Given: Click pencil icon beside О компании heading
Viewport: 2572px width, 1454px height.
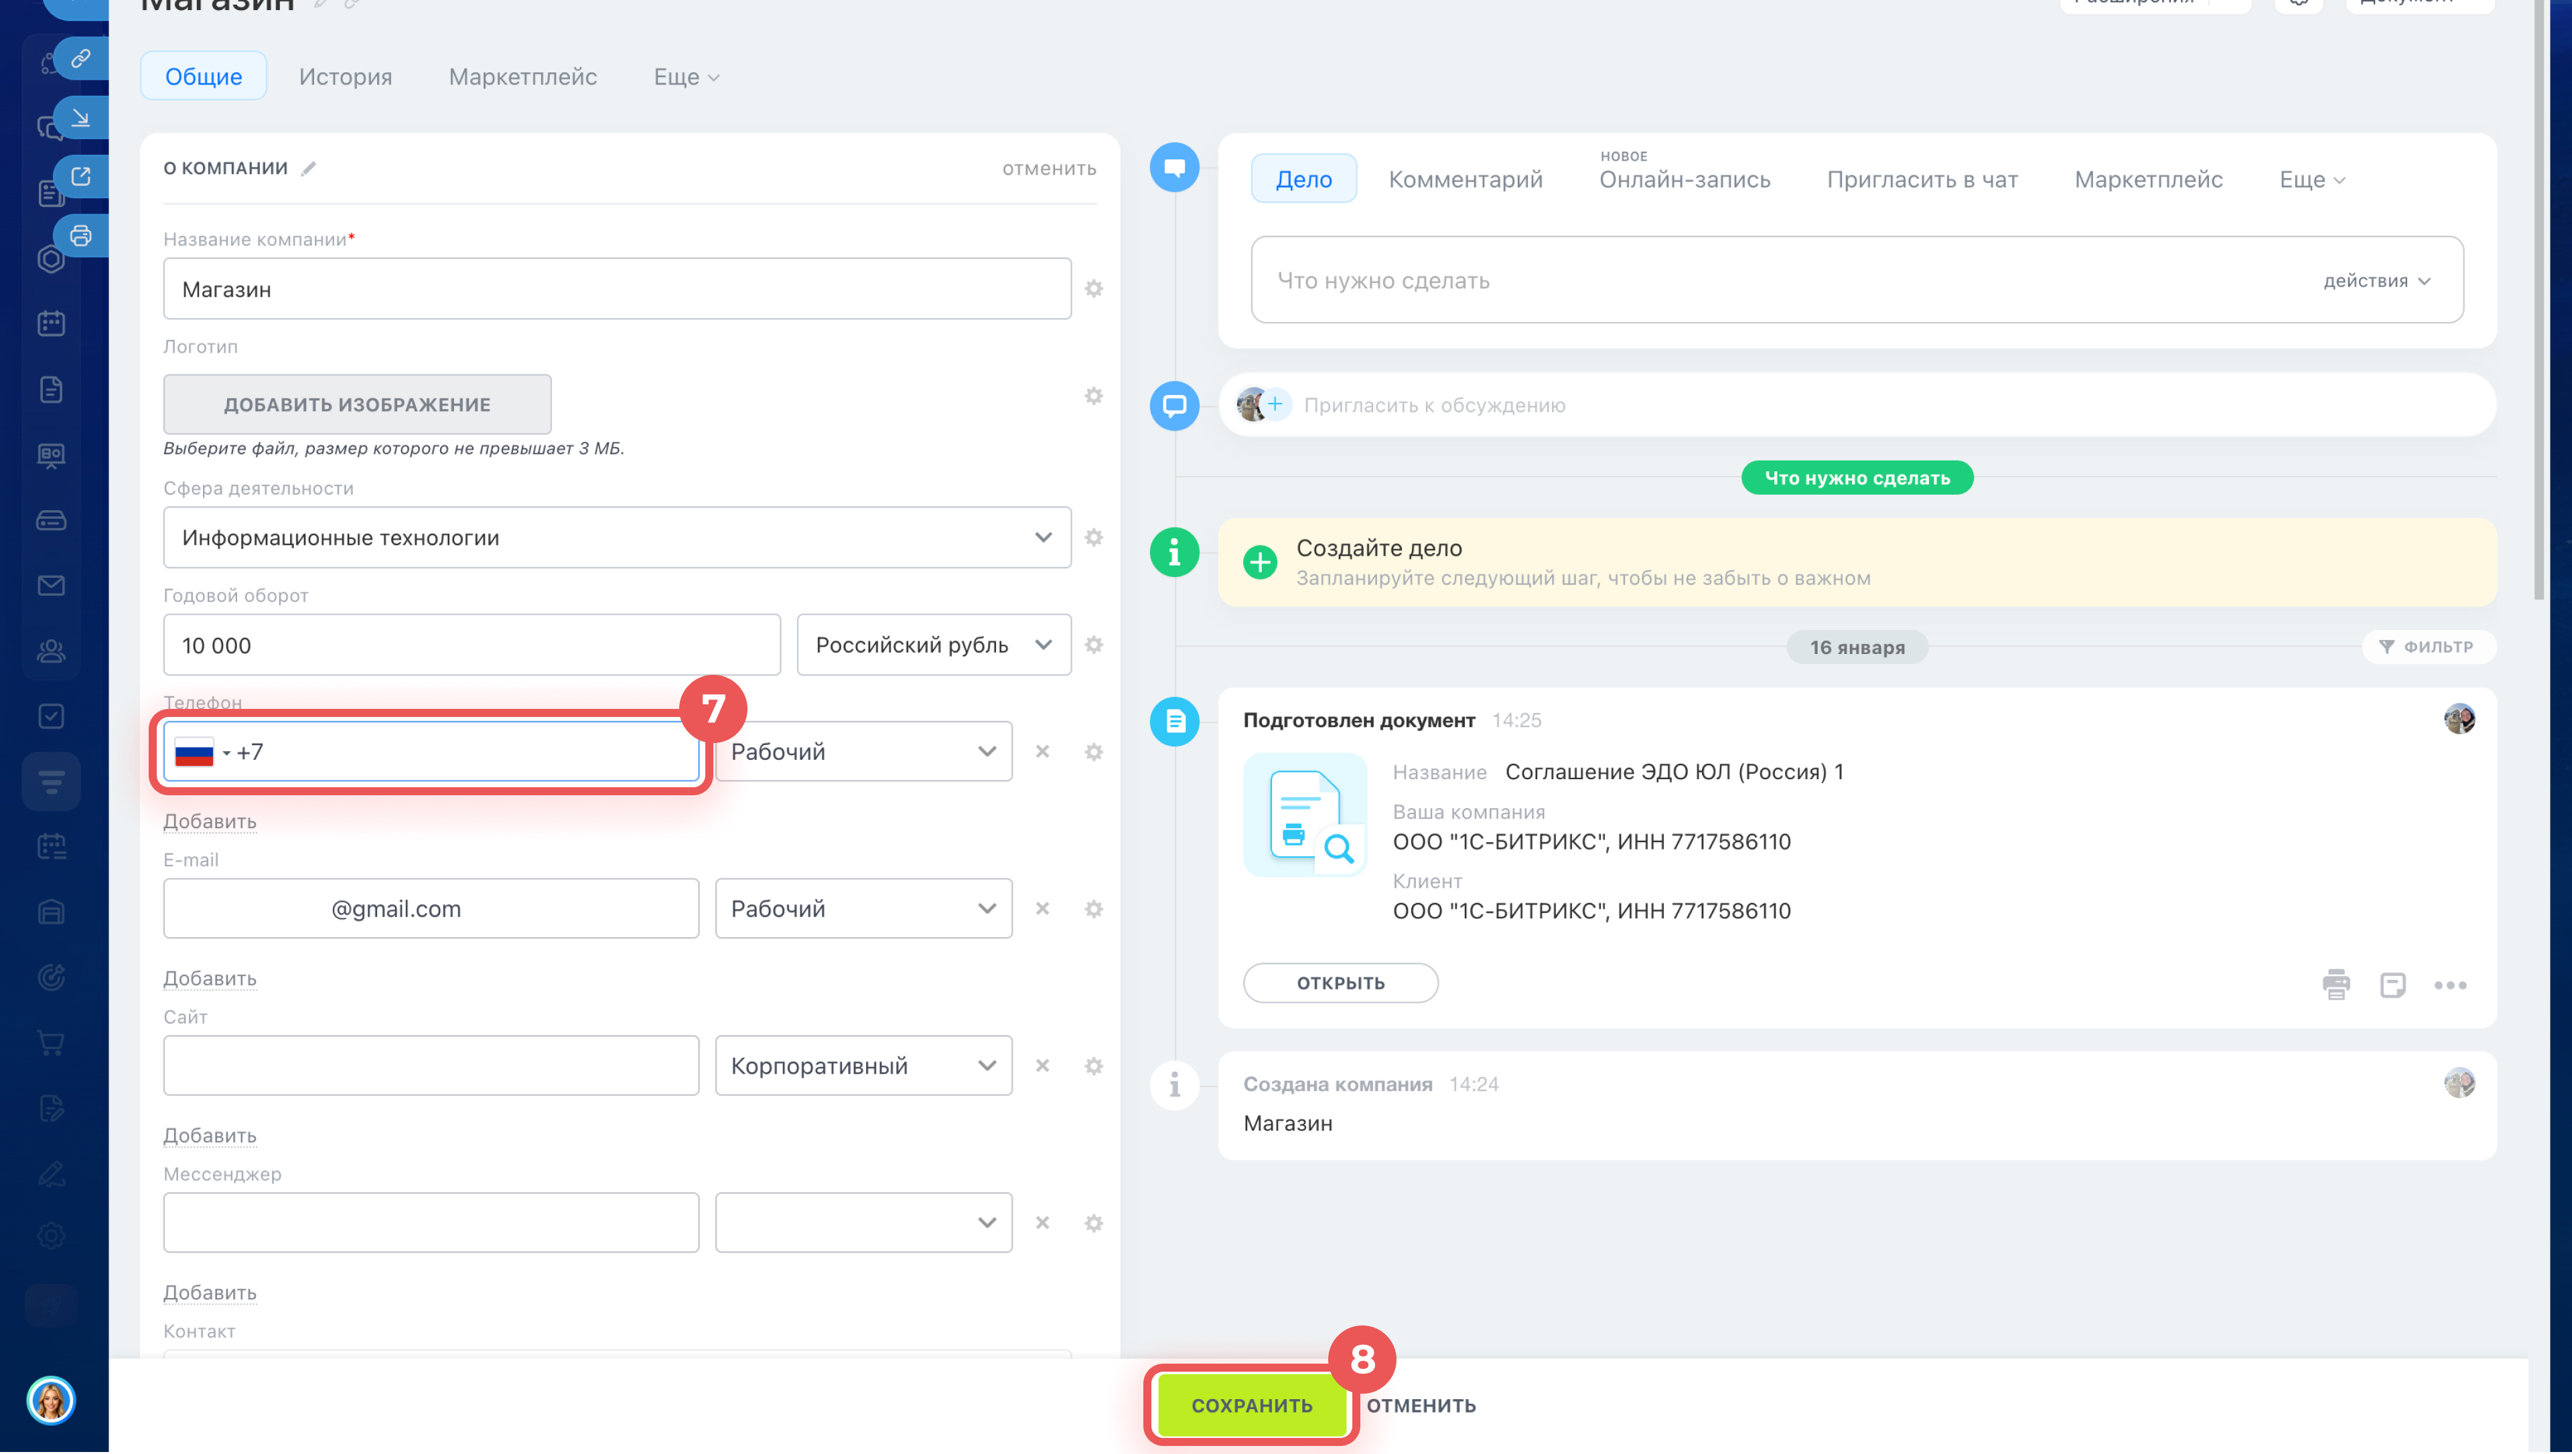Looking at the screenshot, I should pos(309,168).
